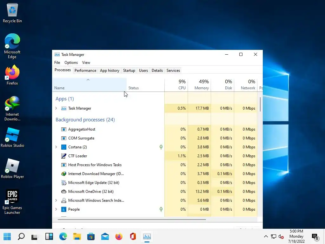Image resolution: width=325 pixels, height=244 pixels.
Task: Sort processes by Memory column
Action: [x=199, y=85]
